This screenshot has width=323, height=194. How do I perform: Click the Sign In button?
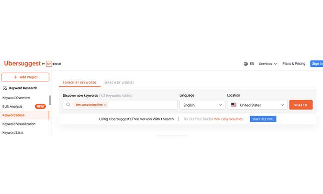coord(317,64)
